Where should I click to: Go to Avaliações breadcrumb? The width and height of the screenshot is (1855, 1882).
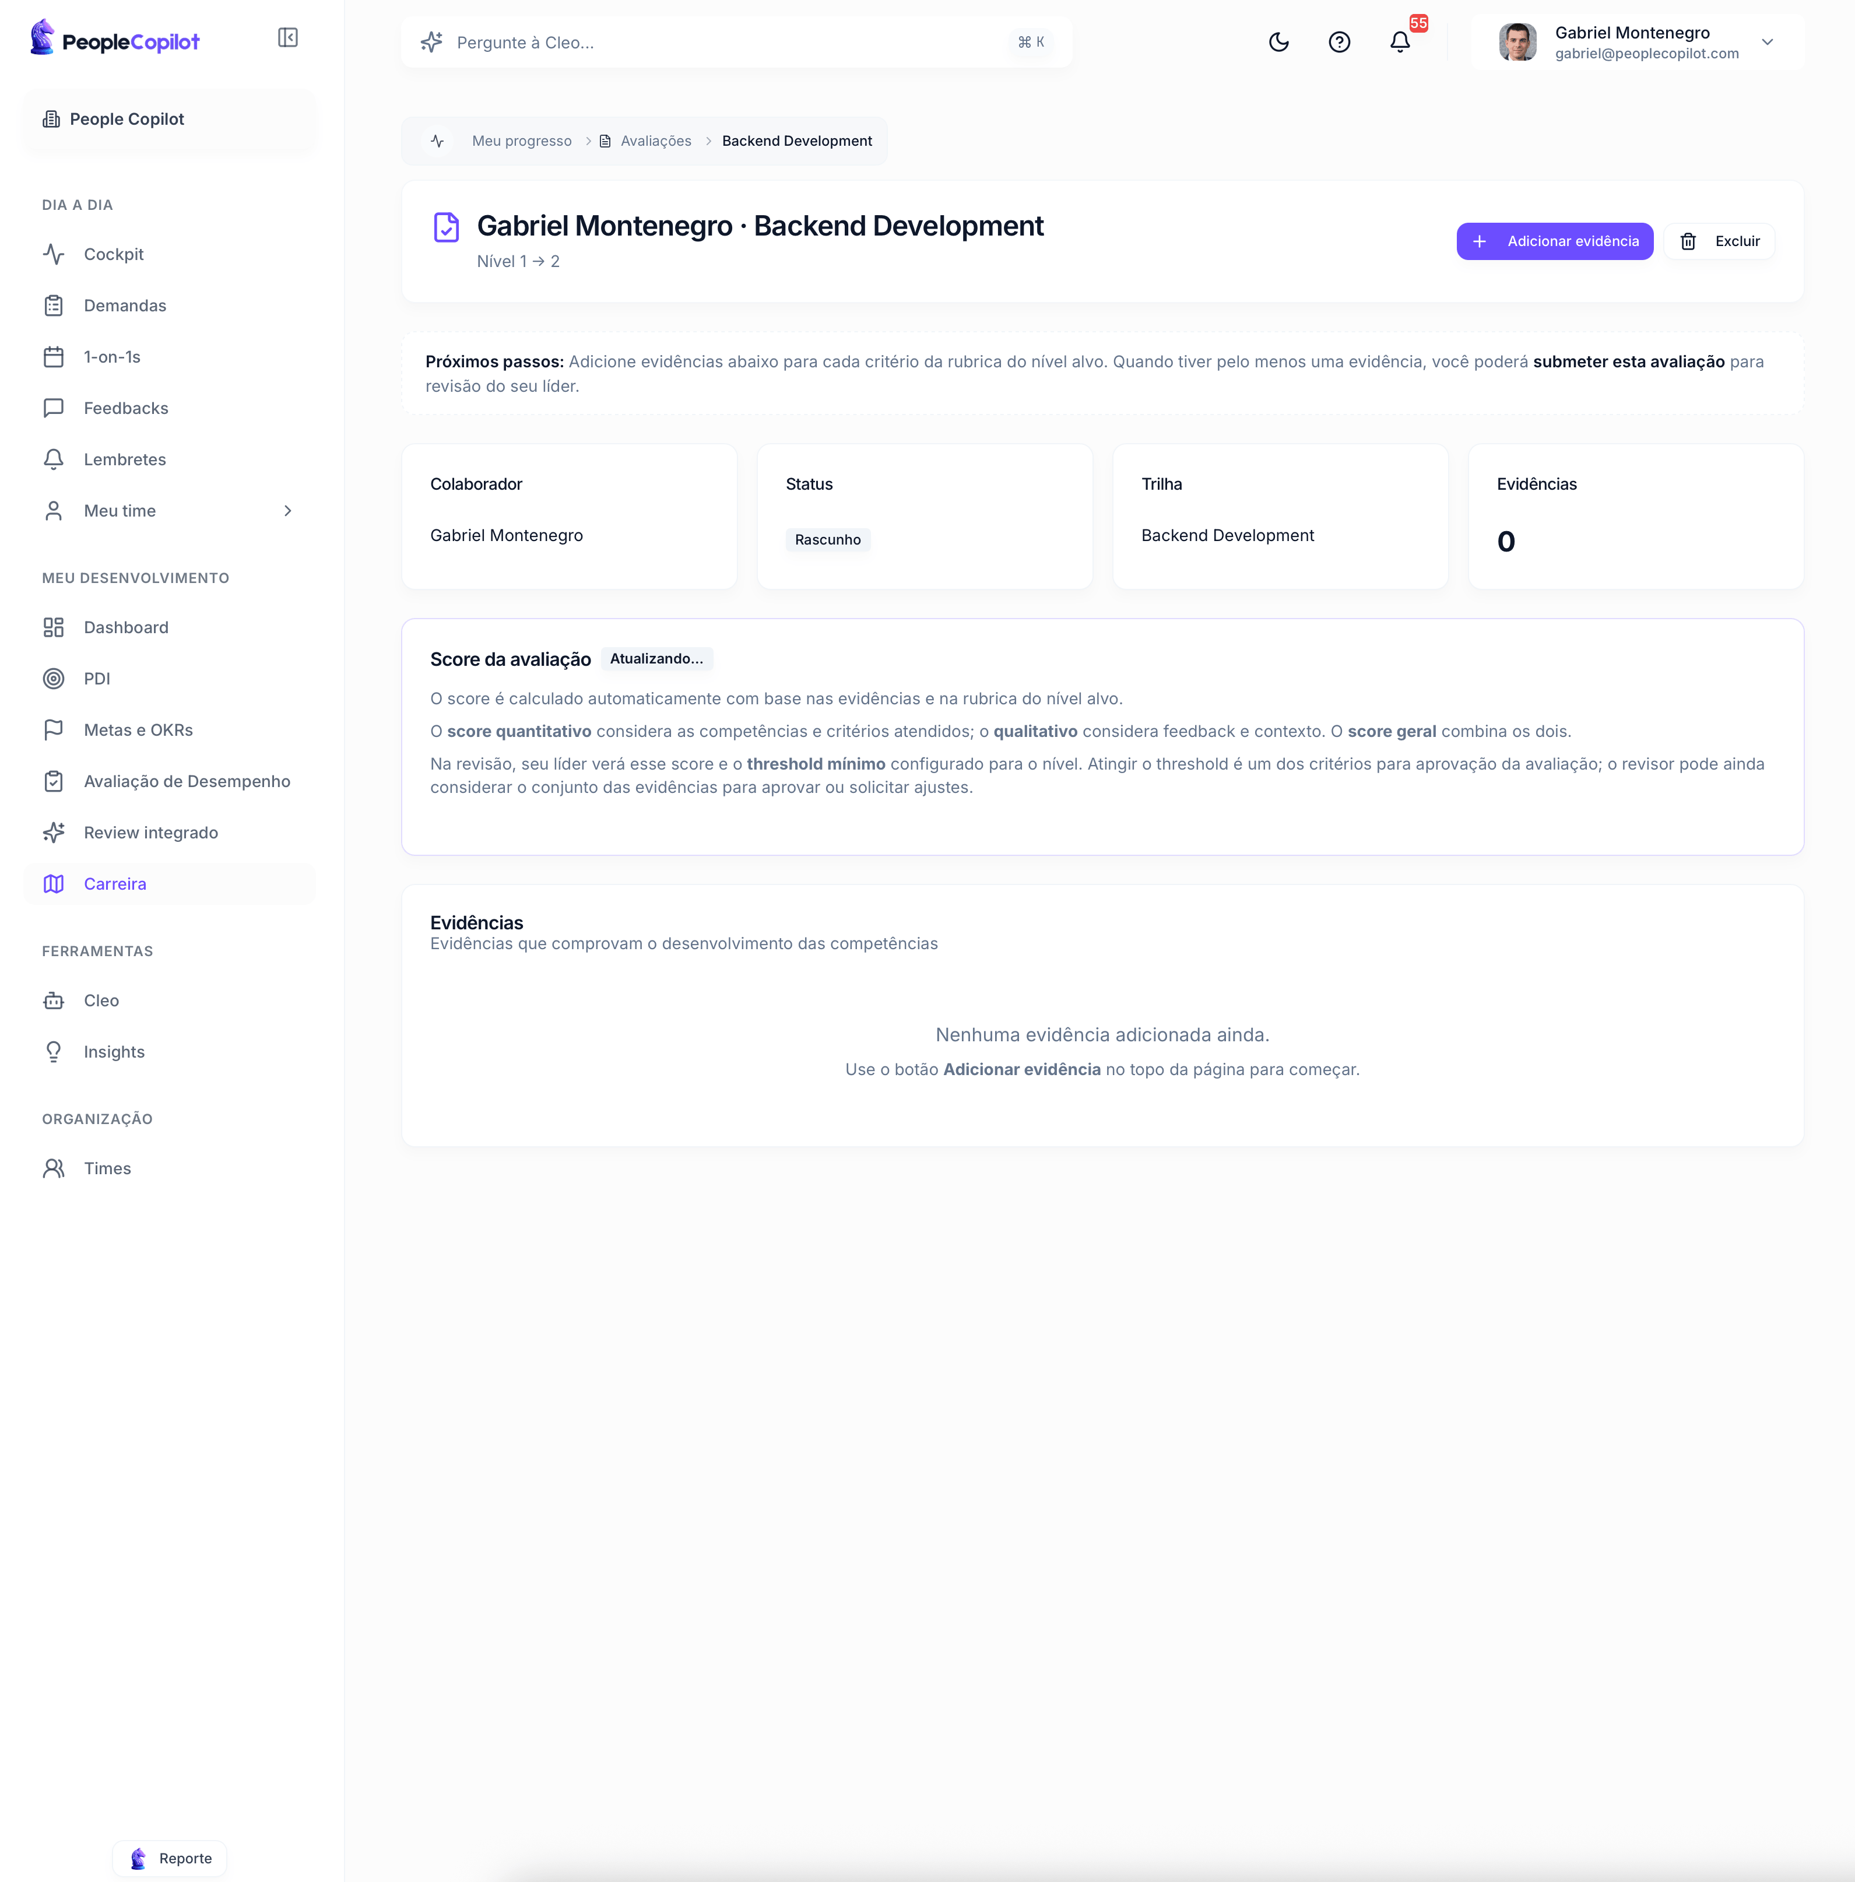[x=656, y=141]
